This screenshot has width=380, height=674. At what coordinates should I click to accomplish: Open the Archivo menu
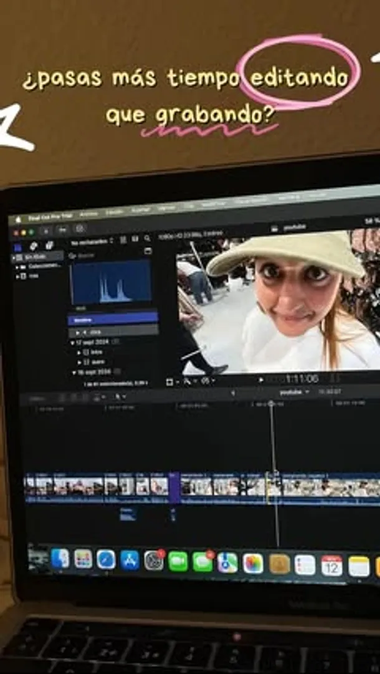pos(89,214)
